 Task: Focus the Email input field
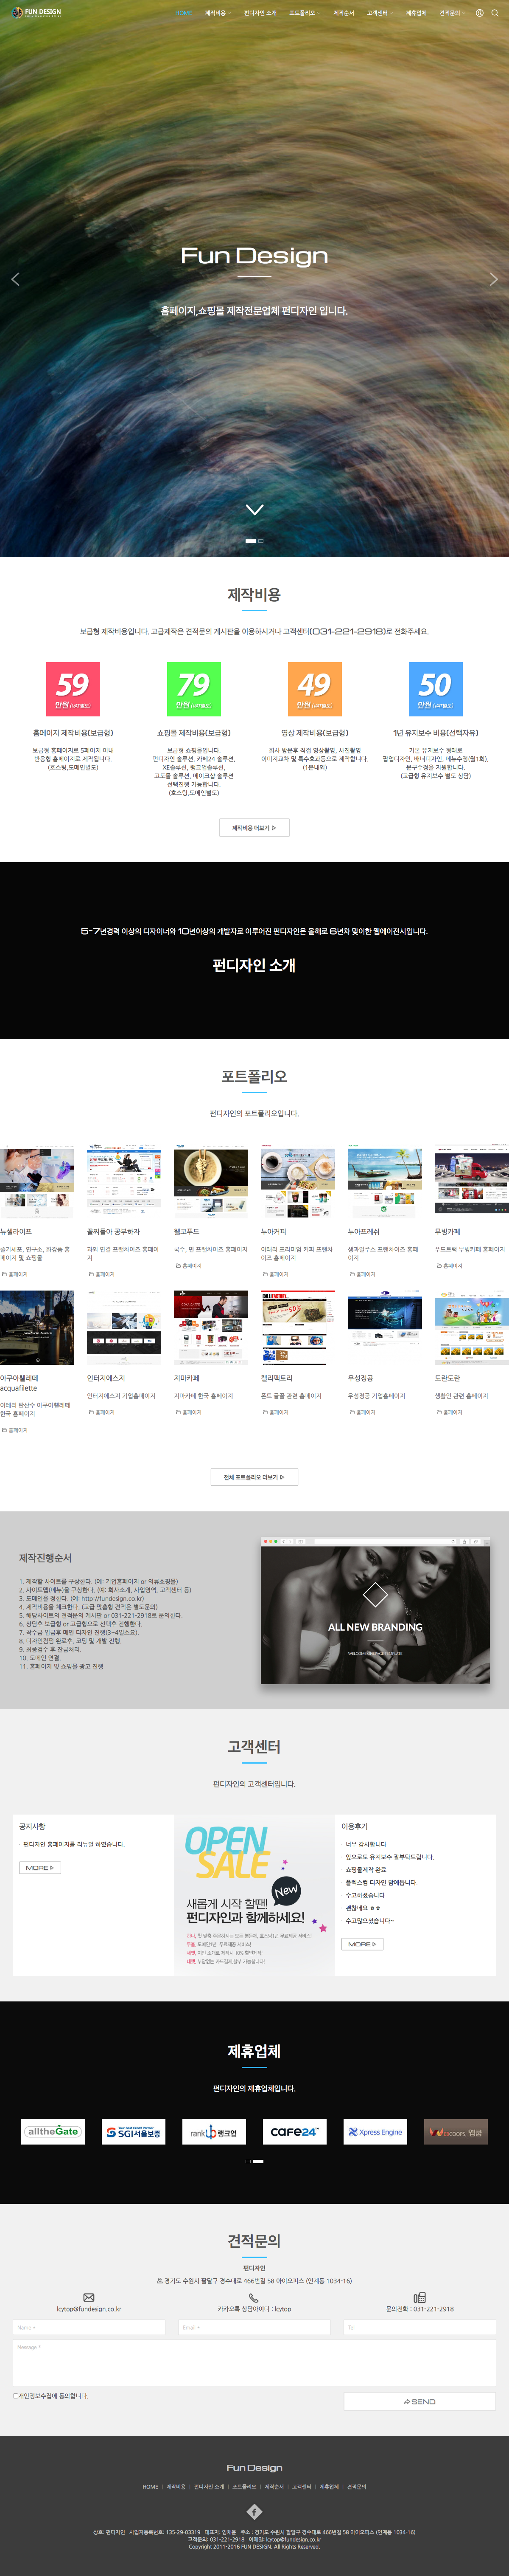click(255, 2327)
